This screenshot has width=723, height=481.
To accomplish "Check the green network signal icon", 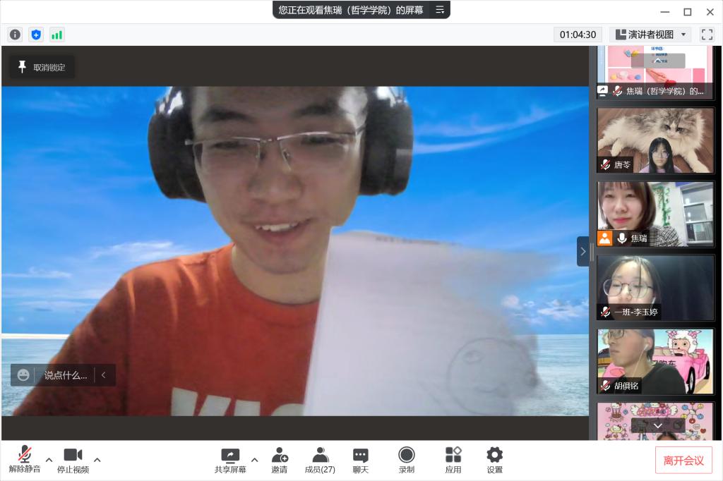I will pos(56,35).
